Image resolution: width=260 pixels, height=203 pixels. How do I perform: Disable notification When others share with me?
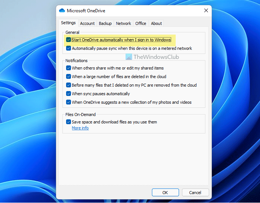pyautogui.click(x=68, y=68)
